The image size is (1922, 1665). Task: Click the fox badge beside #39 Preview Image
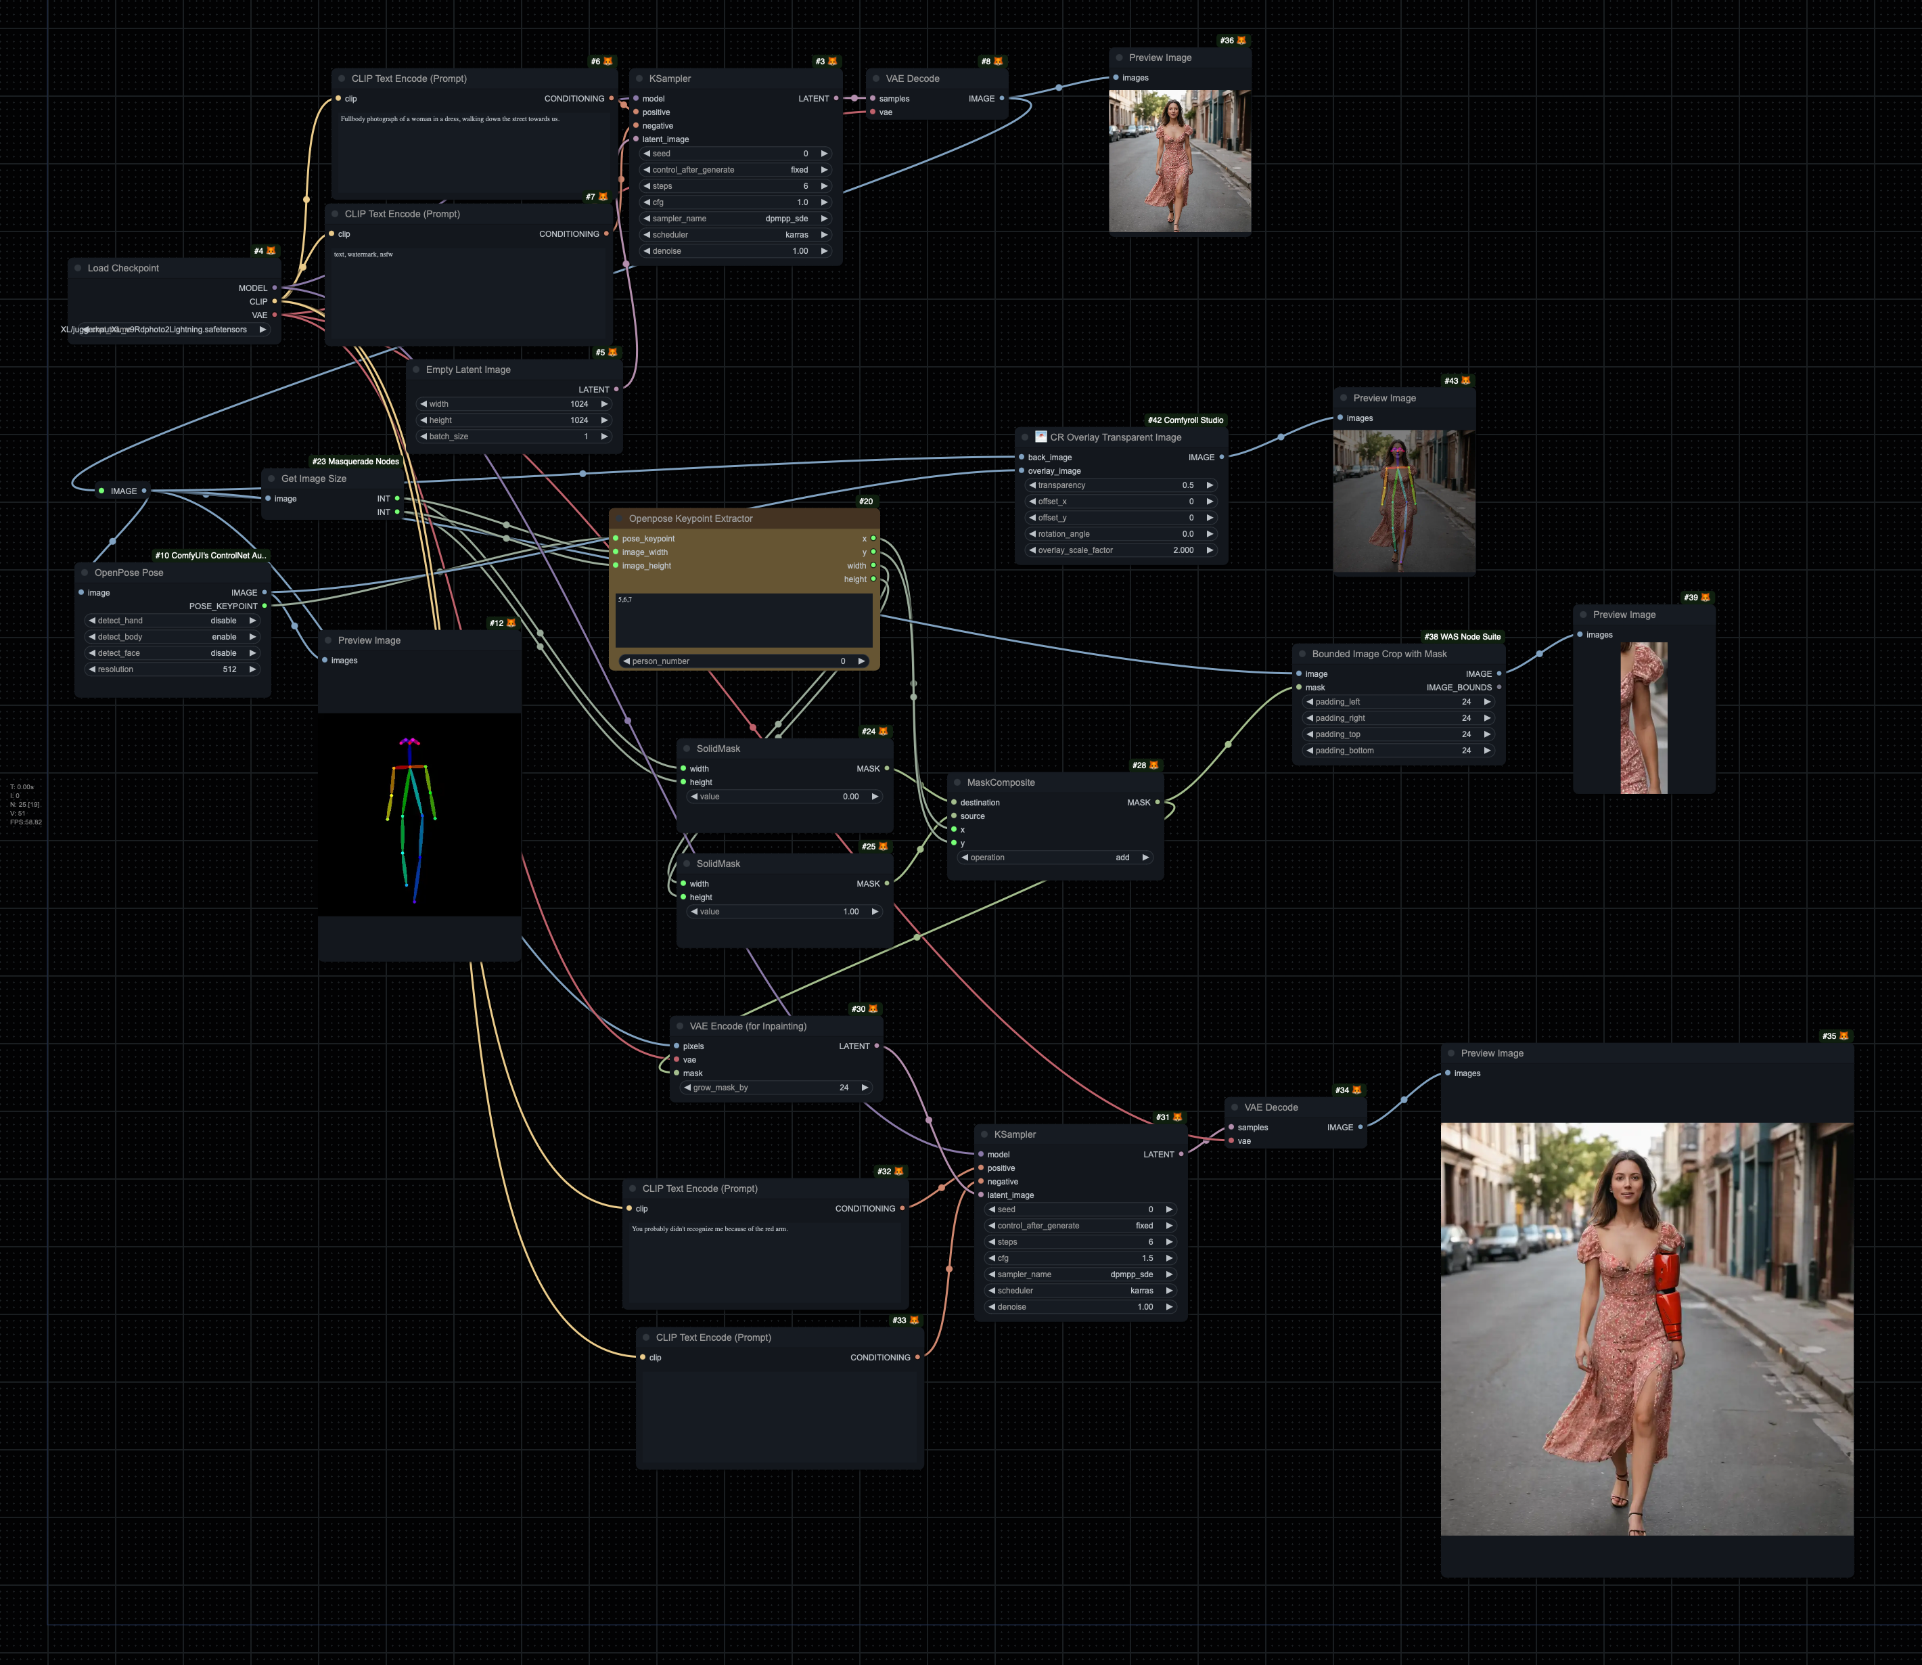[x=1706, y=598]
